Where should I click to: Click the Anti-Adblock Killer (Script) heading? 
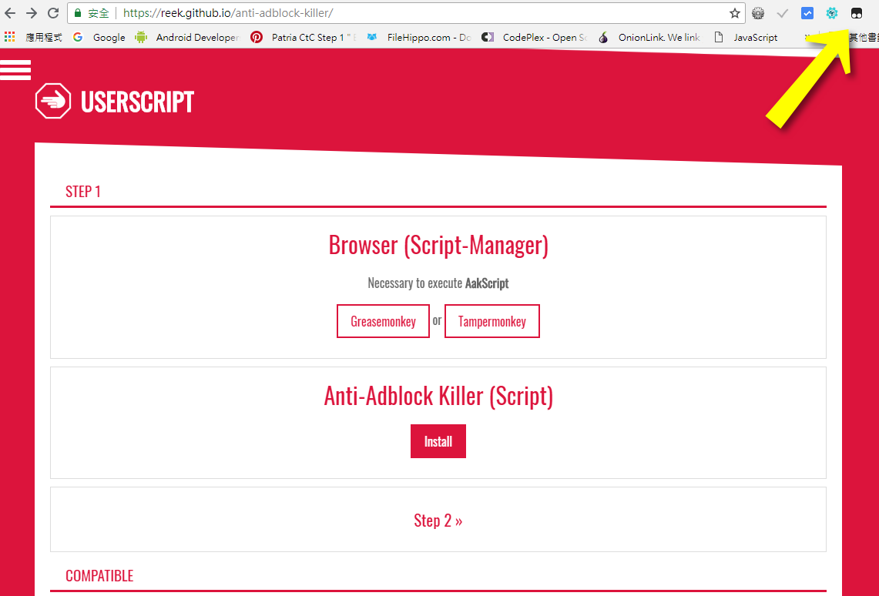click(438, 396)
